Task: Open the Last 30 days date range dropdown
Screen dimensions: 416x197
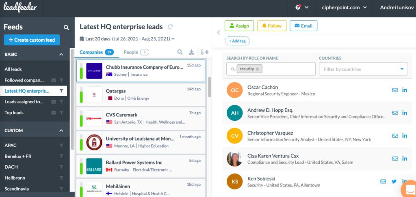Action: click(x=127, y=39)
